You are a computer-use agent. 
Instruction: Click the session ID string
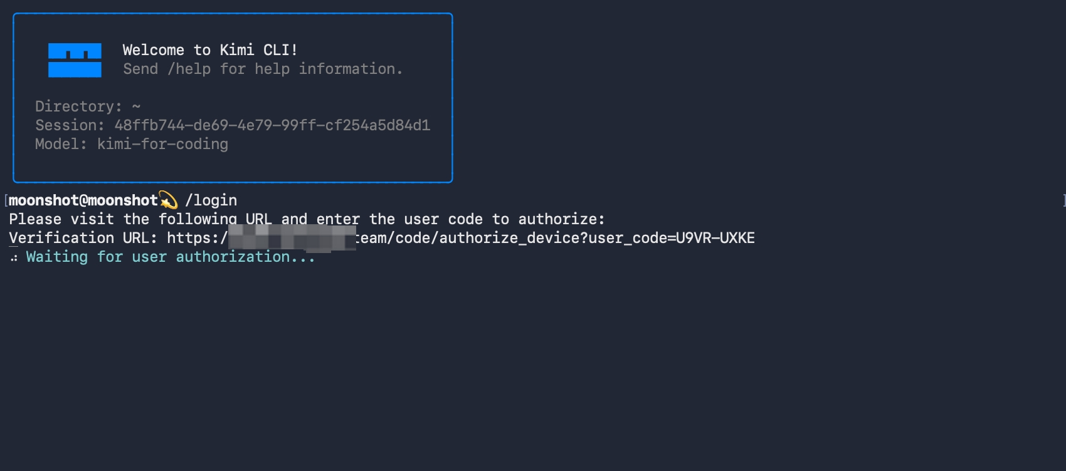tap(272, 125)
